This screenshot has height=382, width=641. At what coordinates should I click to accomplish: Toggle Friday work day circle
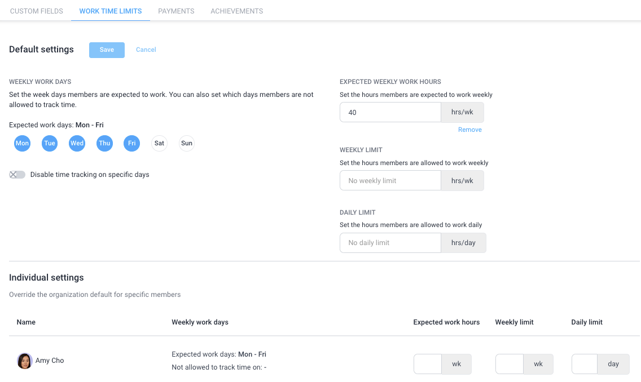click(x=131, y=143)
